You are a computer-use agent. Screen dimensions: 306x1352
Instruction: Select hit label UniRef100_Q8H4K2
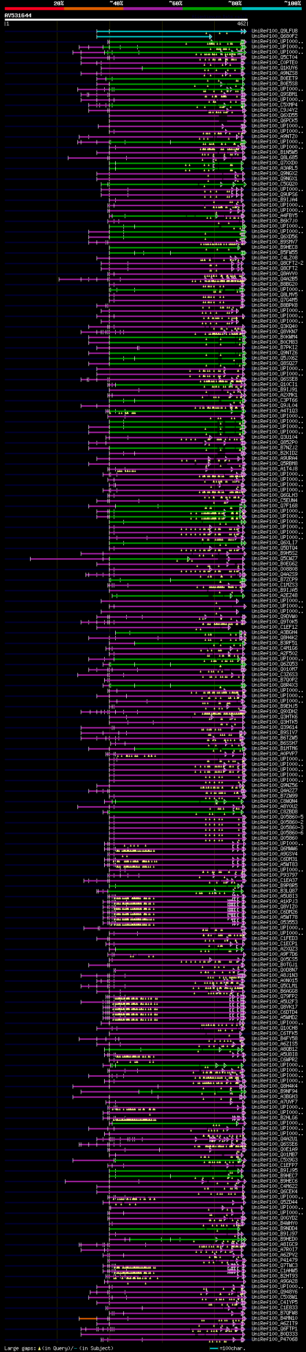pos(274,638)
